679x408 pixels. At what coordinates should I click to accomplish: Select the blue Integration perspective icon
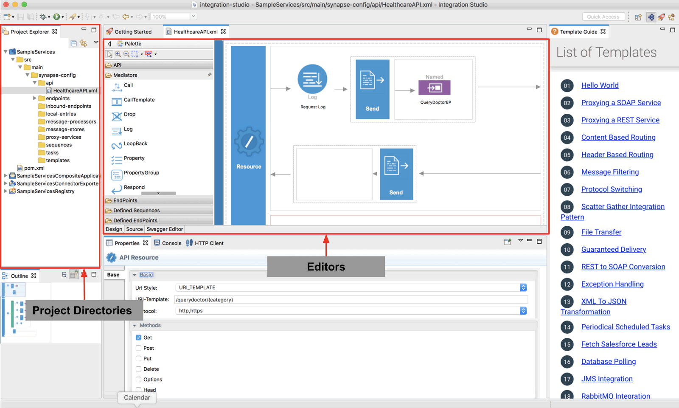pos(651,17)
